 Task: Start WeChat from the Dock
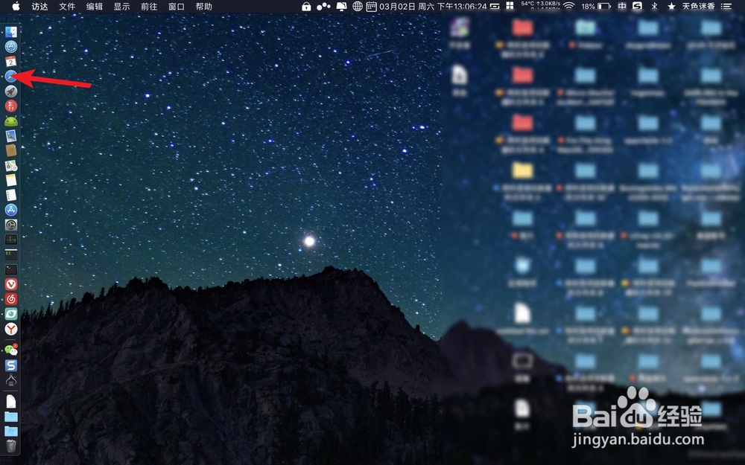pos(10,348)
